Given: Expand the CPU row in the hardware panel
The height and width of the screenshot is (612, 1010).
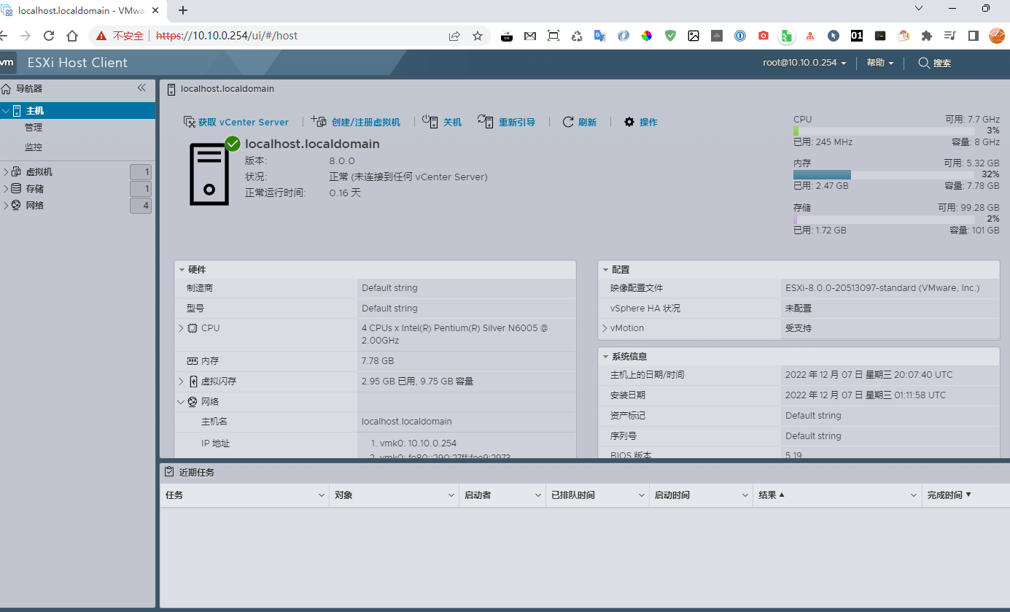Looking at the screenshot, I should point(181,328).
